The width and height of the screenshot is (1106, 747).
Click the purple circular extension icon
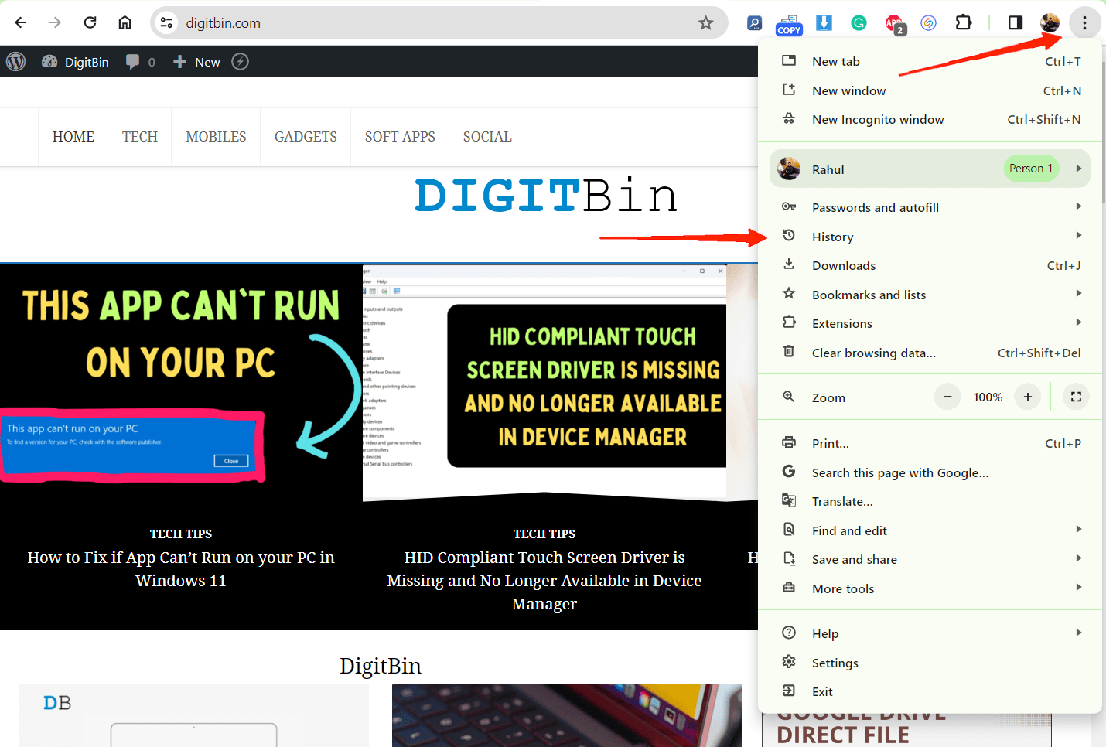coord(929,23)
